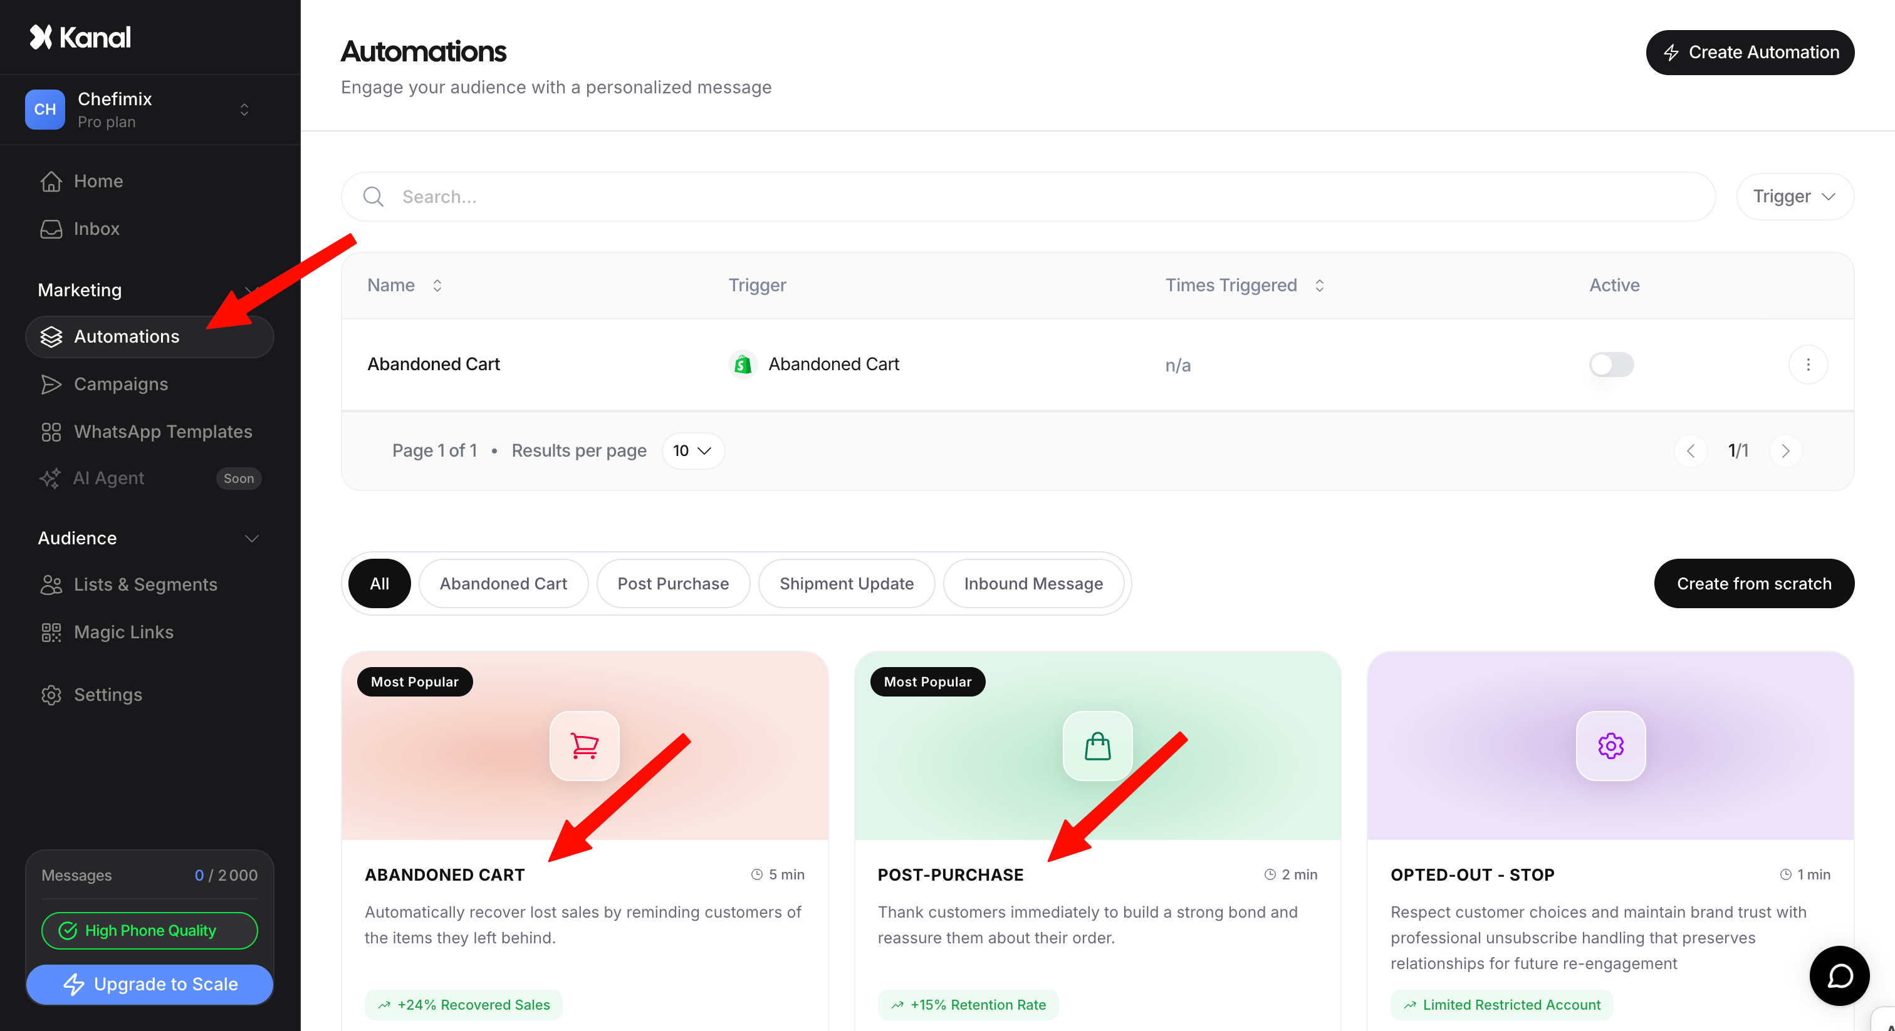Open the Inbox tray icon
Viewport: 1895px width, 1031px height.
coord(51,229)
